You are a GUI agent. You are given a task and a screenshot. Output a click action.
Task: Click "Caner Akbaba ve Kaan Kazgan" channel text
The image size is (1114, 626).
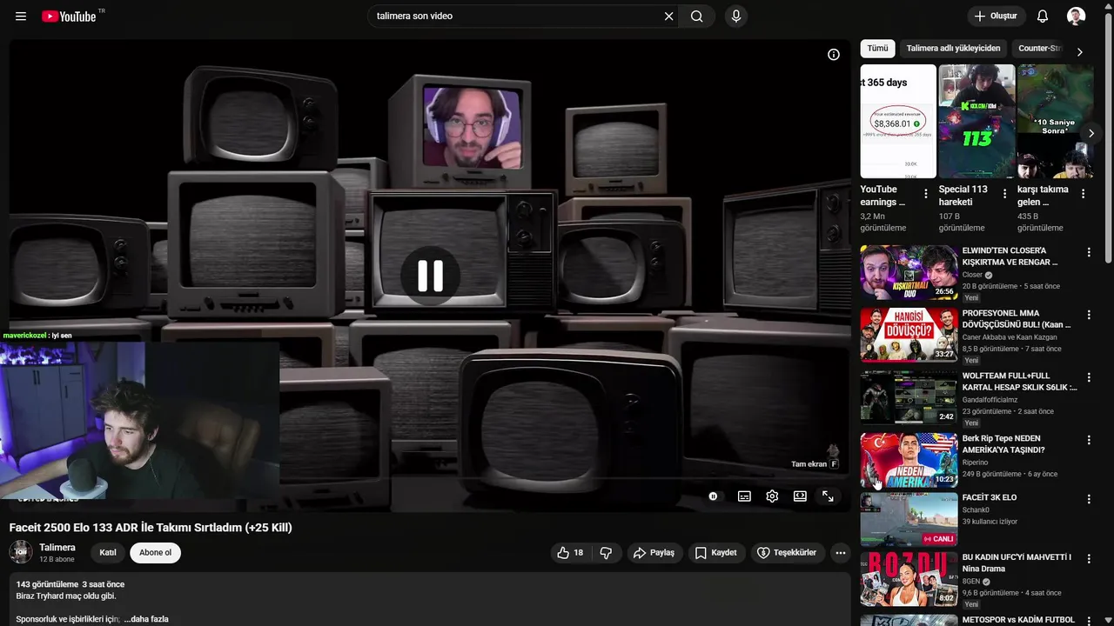pos(1010,337)
